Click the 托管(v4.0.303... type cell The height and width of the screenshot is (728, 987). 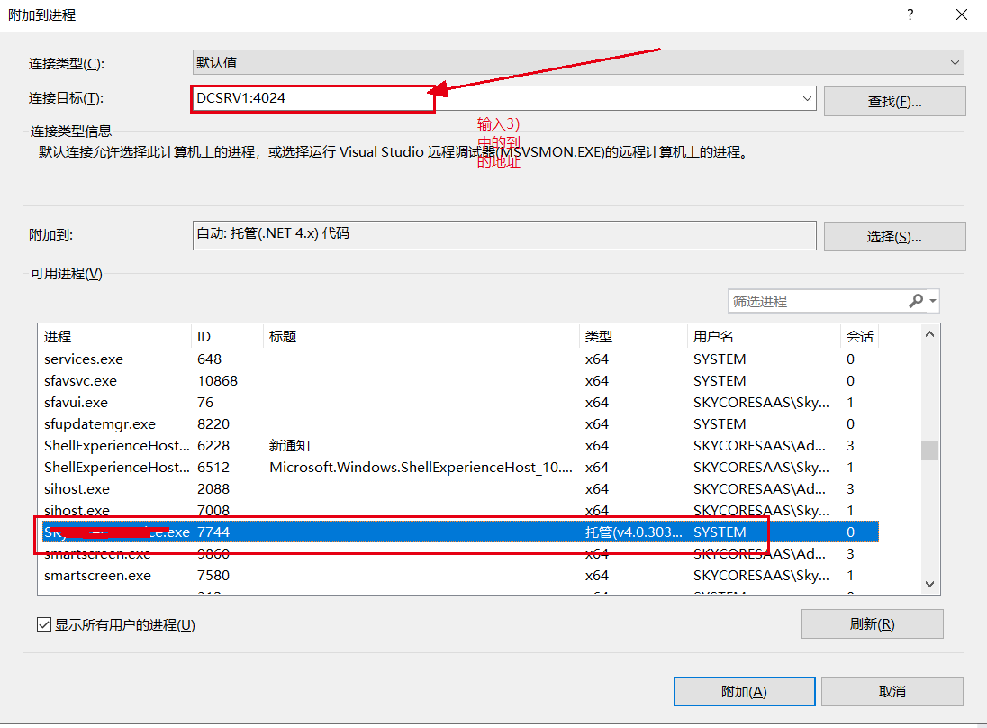click(x=633, y=532)
